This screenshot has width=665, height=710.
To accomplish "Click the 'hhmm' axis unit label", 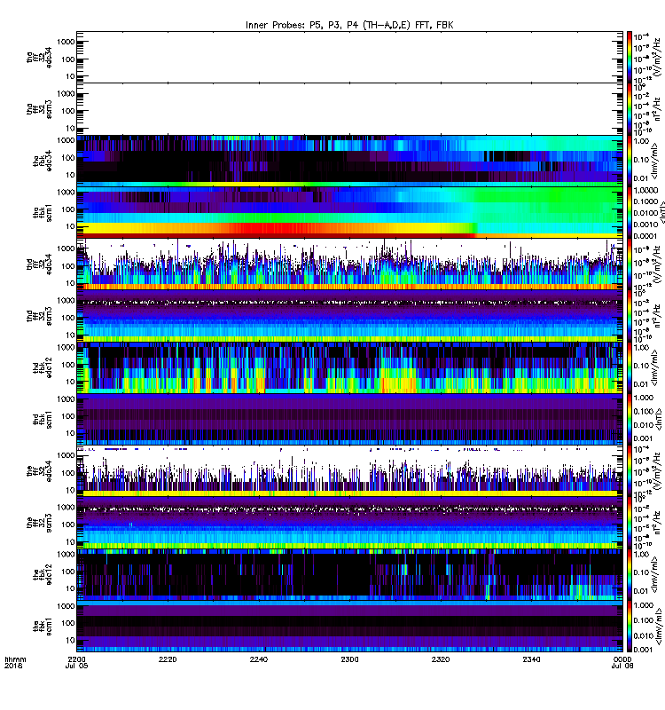I will 15,659.
